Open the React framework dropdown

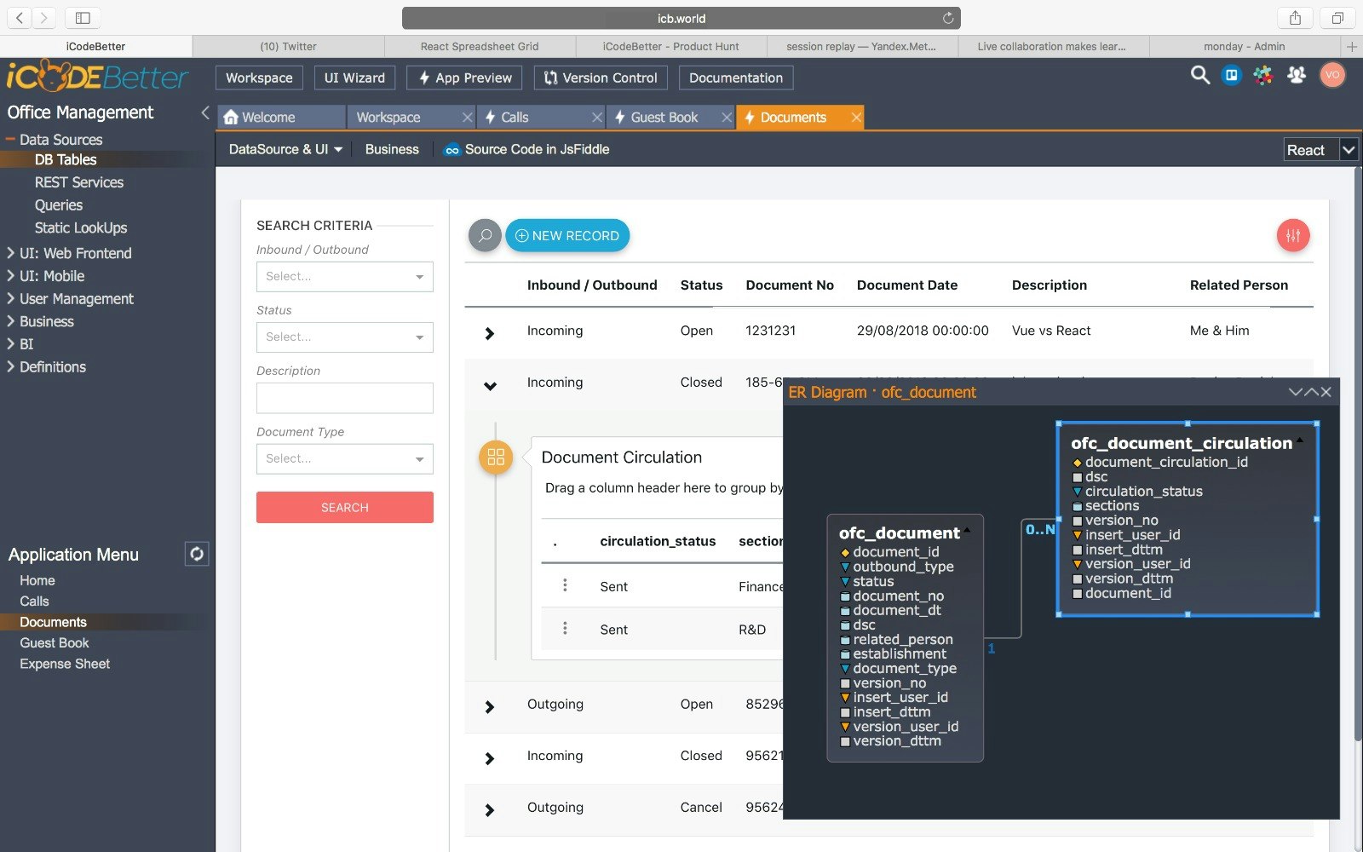click(x=1320, y=150)
